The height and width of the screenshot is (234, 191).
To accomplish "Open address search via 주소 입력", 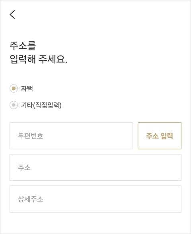I will tap(160, 136).
